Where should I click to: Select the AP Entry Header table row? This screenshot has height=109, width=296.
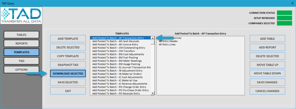coord(201,41)
